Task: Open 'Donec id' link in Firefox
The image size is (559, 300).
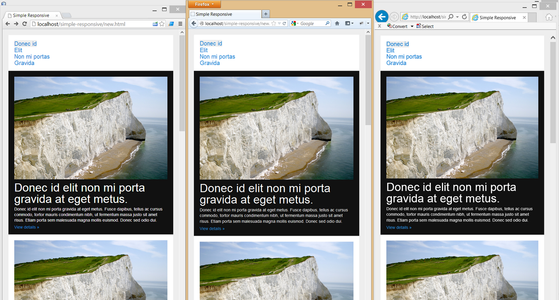Action: coord(211,43)
